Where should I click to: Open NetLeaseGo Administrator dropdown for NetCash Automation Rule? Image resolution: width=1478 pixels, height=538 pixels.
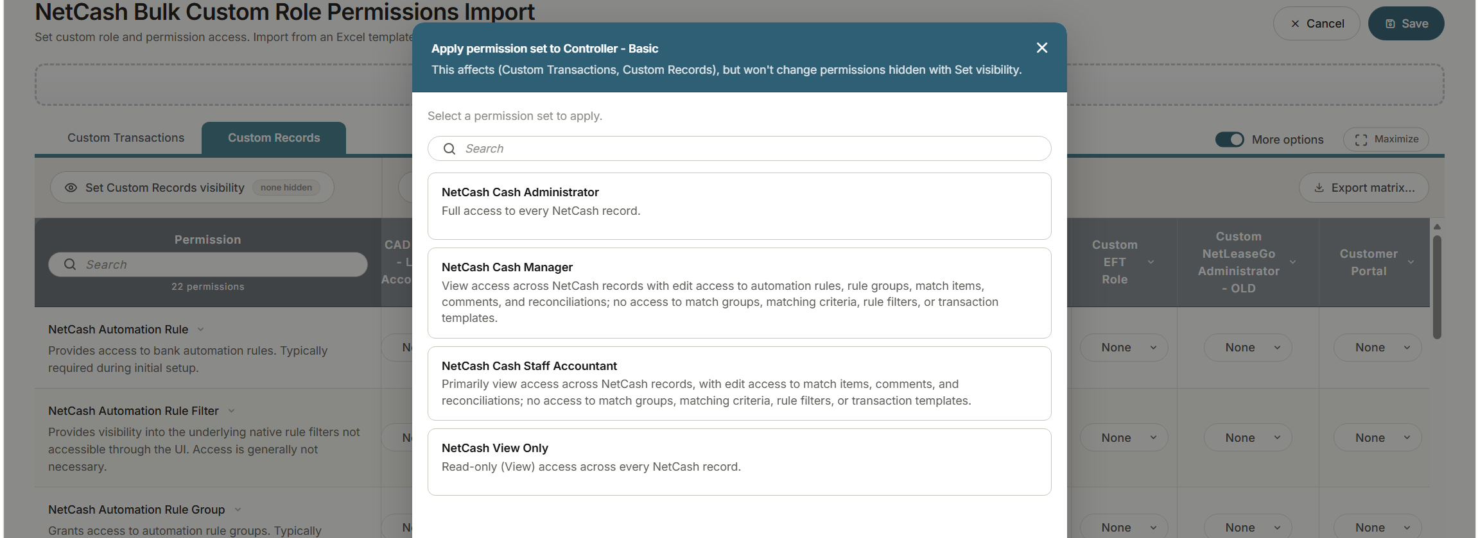click(x=1248, y=348)
